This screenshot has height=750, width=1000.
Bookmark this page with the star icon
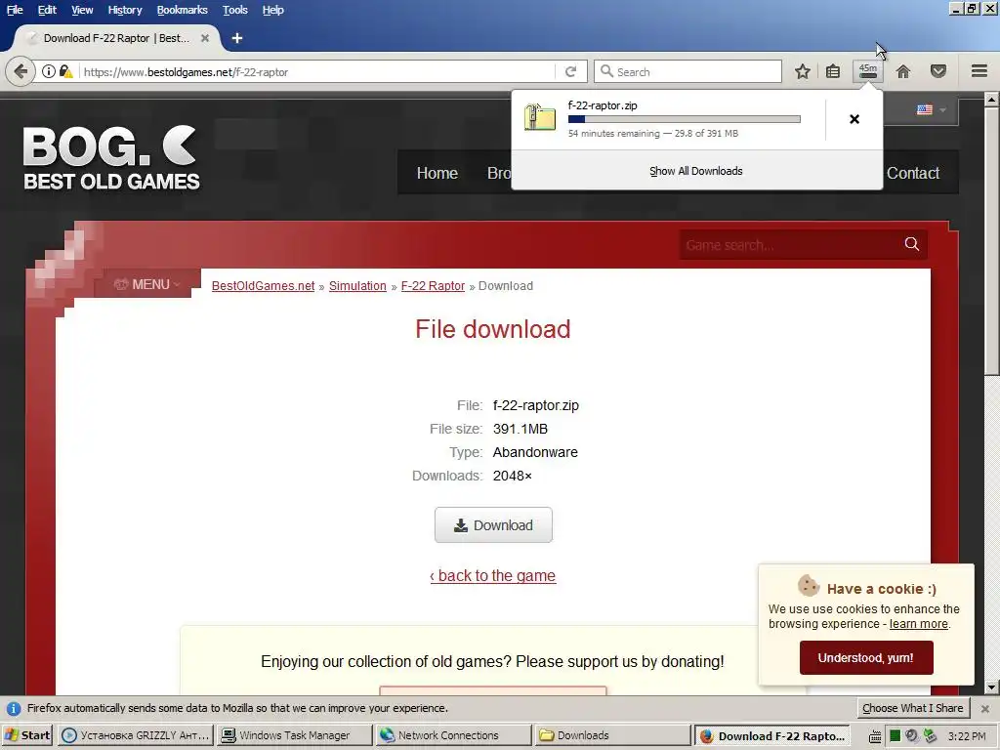803,71
